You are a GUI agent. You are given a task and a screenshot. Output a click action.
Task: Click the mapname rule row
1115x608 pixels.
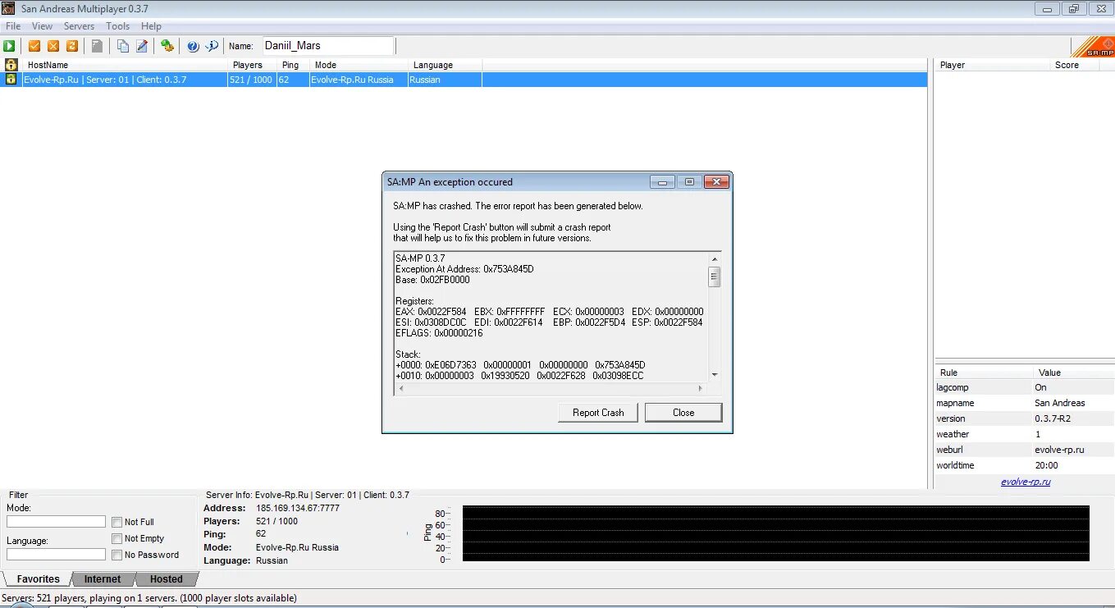[1024, 403]
